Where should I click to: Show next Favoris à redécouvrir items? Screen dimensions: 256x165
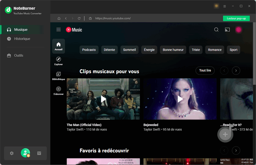point(236,150)
